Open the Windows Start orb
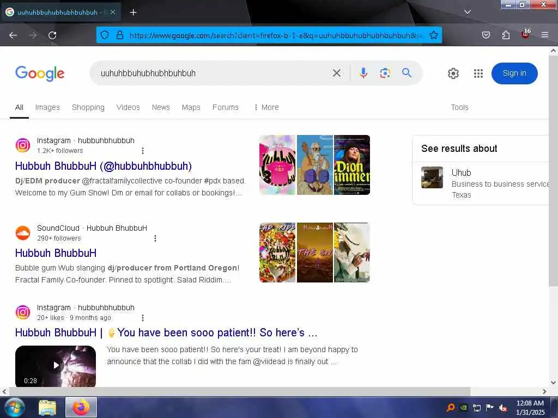The height and width of the screenshot is (418, 558). coord(15,407)
